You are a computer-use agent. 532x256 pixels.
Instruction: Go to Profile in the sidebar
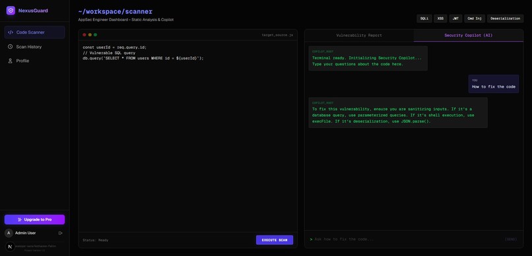pos(34,61)
